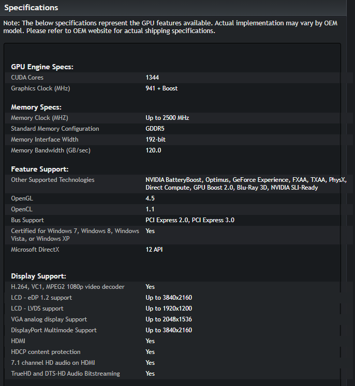The width and height of the screenshot is (355, 386).
Task: Select the 1344 CUDA cores value
Action: [152, 78]
